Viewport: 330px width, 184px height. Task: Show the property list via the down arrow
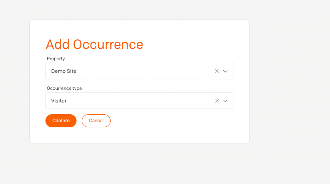pyautogui.click(x=226, y=71)
